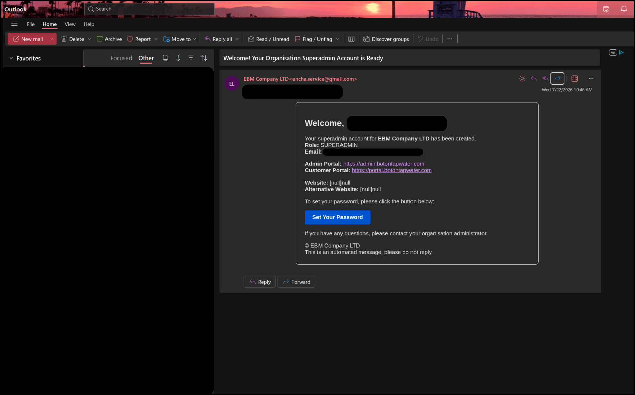Screen dimensions: 635x395
Task: Expand the New mail dropdown arrow
Action: coord(52,39)
